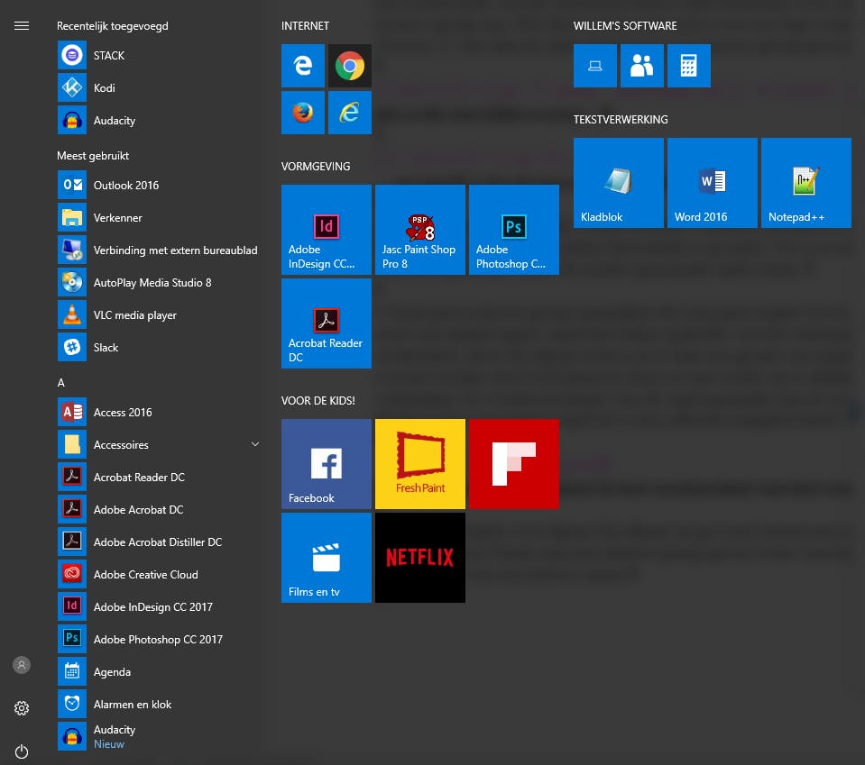The image size is (865, 765).
Task: Open Netflix from the Voor de Kids tiles
Action: (419, 557)
